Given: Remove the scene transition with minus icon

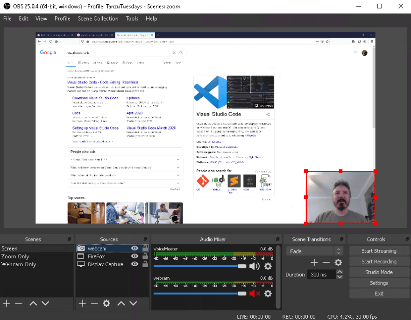Looking at the screenshot, I should [x=326, y=262].
